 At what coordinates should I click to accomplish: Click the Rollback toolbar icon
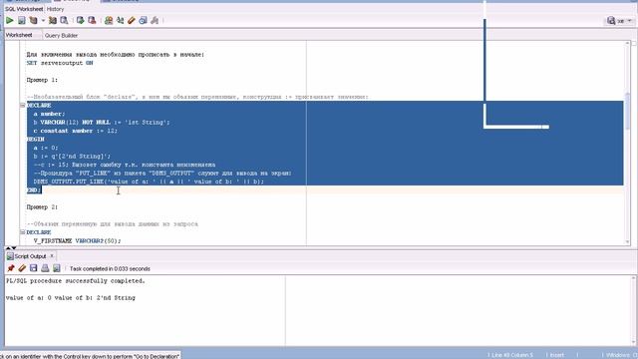click(92, 20)
